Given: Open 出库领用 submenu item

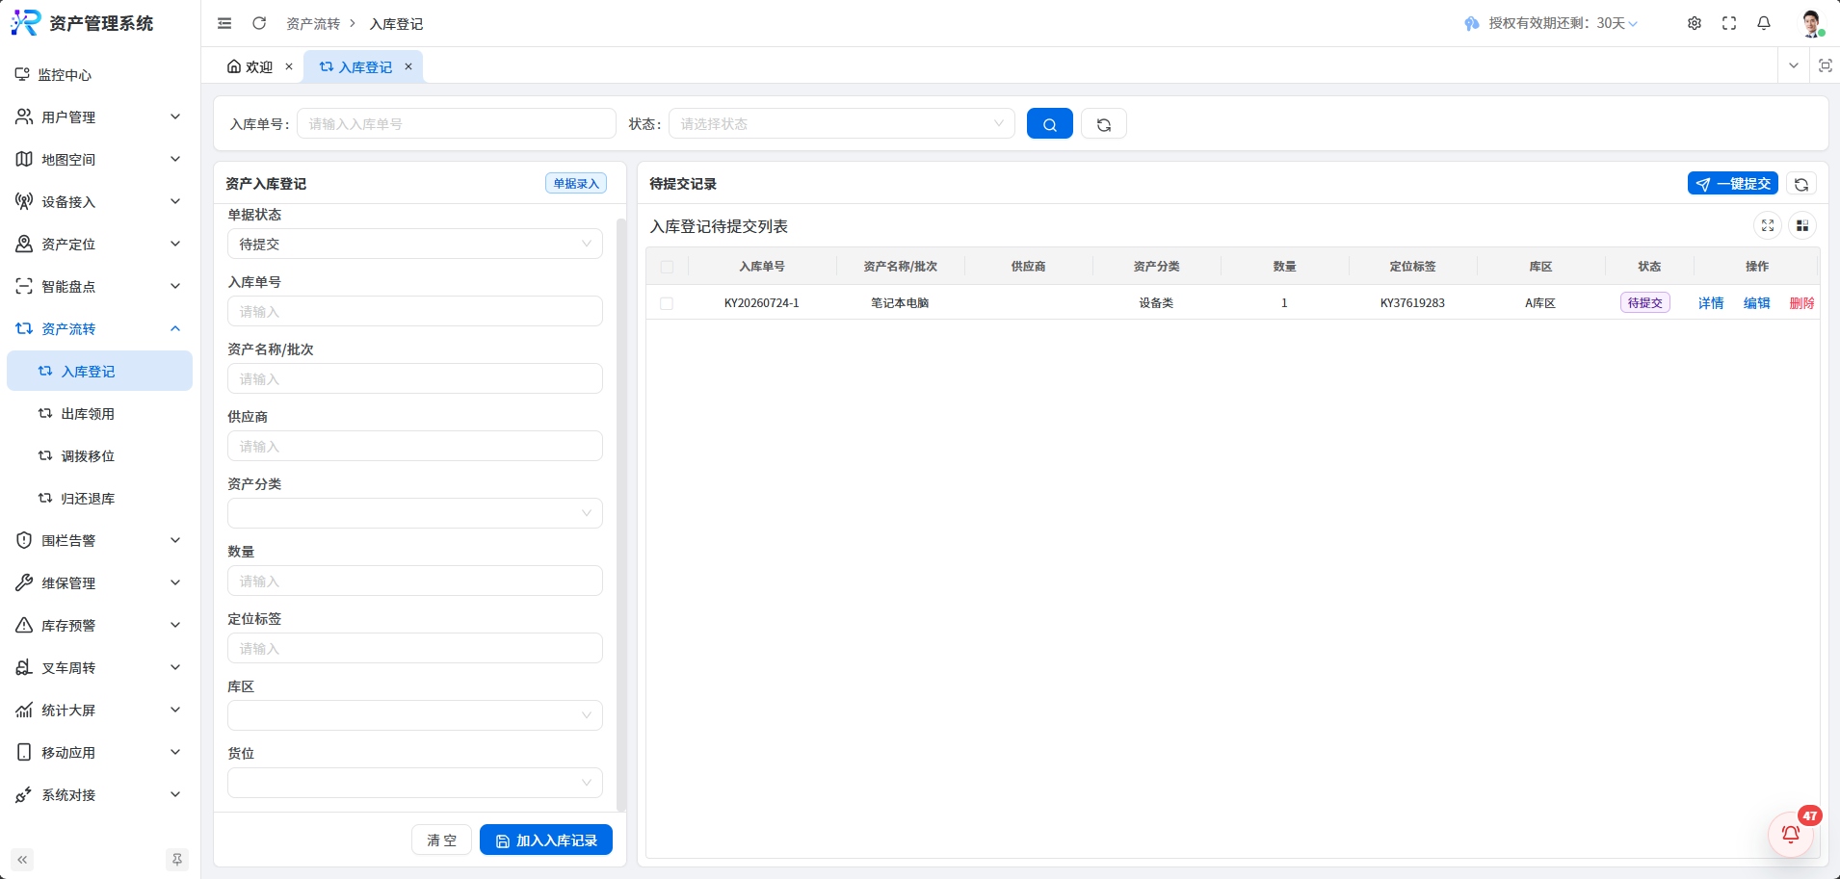Looking at the screenshot, I should [x=100, y=414].
